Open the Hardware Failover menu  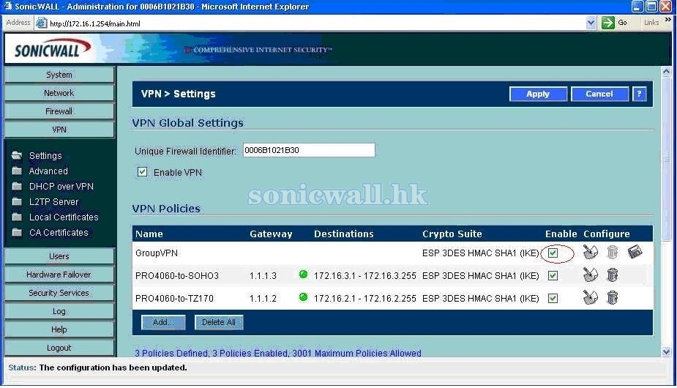pos(59,275)
